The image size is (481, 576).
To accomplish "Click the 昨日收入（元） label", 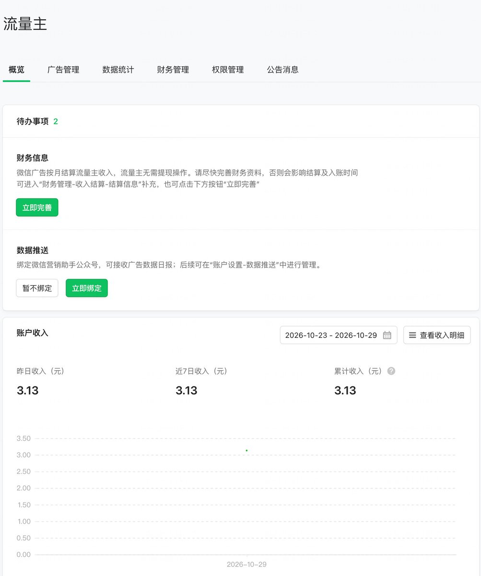I will point(40,371).
